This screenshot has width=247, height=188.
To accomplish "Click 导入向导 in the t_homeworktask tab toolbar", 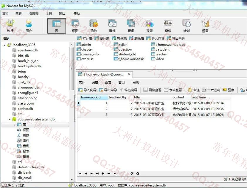I will 87,90.
